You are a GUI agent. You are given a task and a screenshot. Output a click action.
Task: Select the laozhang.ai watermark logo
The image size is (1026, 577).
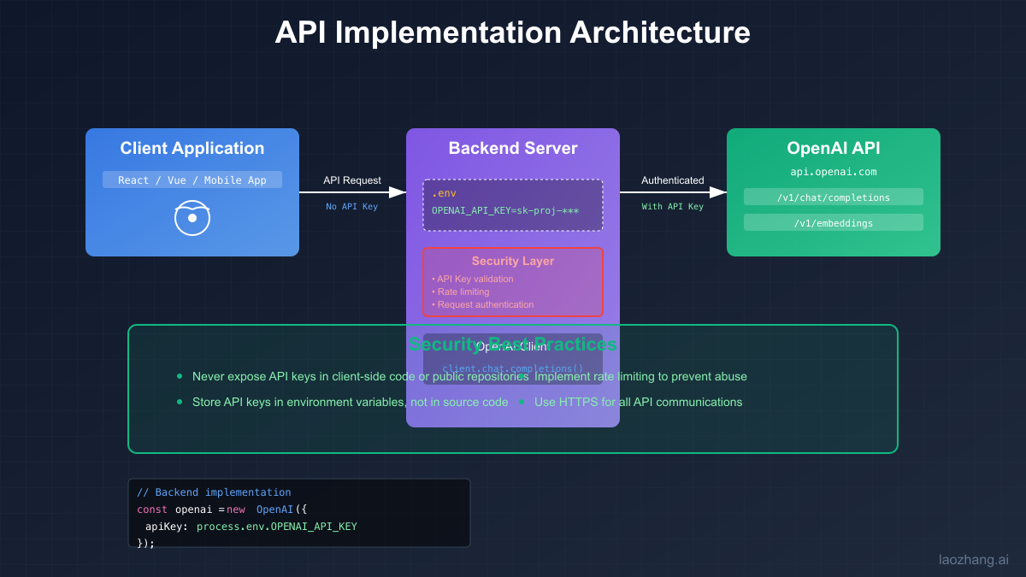973,560
